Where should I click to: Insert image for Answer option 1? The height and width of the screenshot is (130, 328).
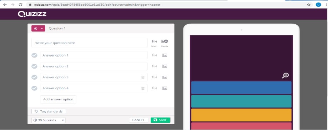click(165, 55)
